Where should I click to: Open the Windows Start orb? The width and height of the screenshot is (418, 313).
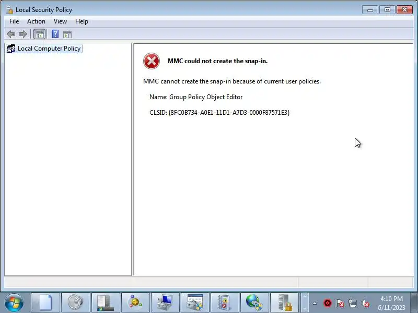(14, 303)
